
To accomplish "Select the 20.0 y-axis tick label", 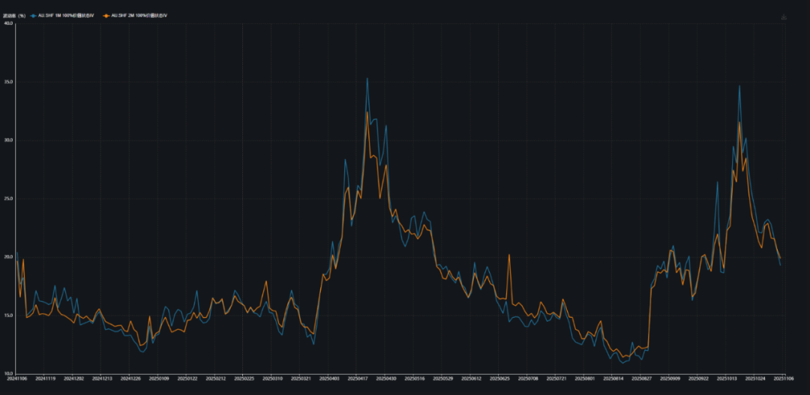I will click(9, 257).
